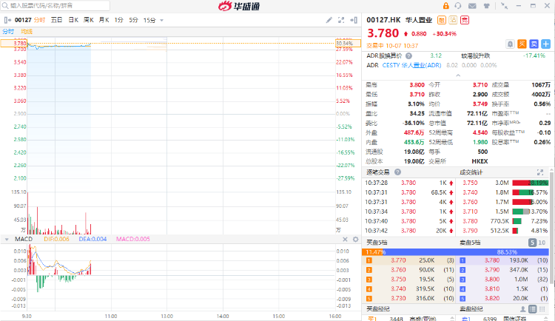Switch to 五日 chart tab

pyautogui.click(x=57, y=20)
